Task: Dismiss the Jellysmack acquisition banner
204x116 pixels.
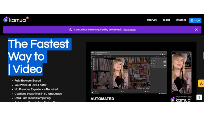Action: 196,30
